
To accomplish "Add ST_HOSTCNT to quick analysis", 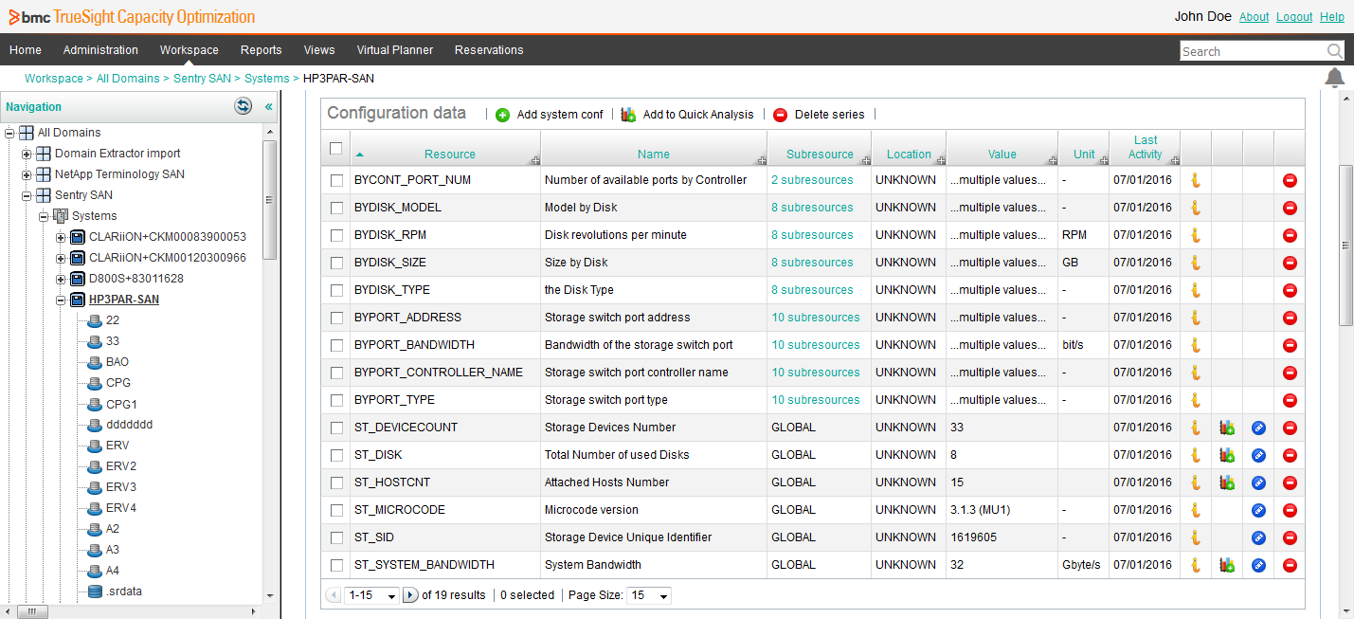I will tap(1227, 482).
